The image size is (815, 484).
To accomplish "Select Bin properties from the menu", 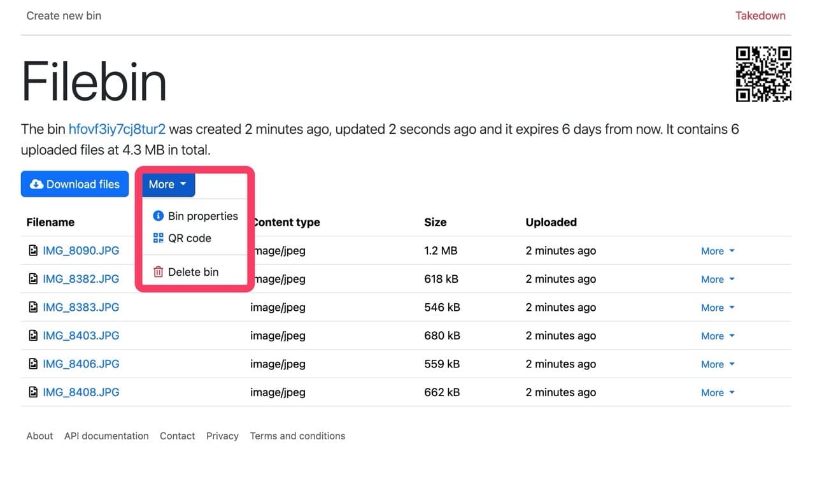I will coord(194,217).
